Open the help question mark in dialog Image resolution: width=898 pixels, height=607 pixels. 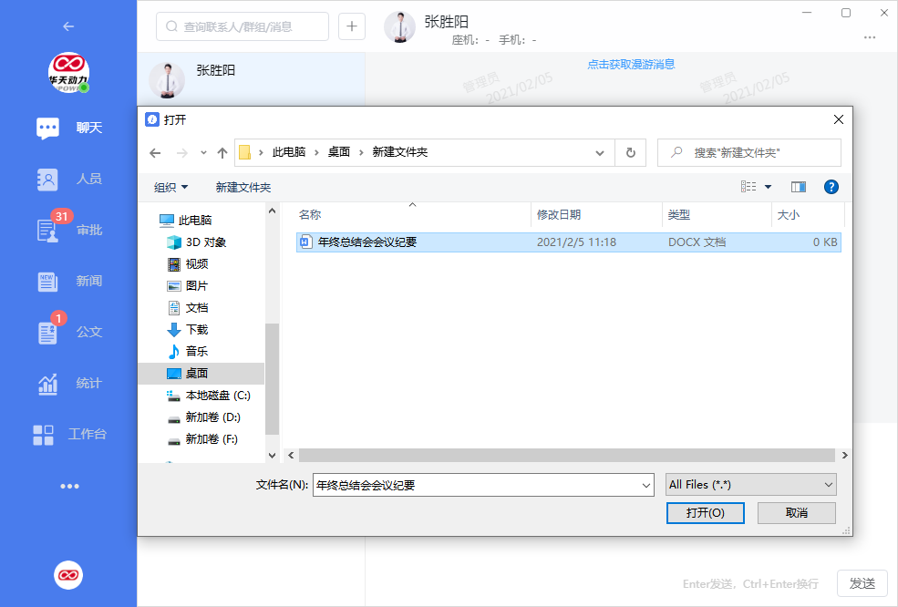point(831,187)
